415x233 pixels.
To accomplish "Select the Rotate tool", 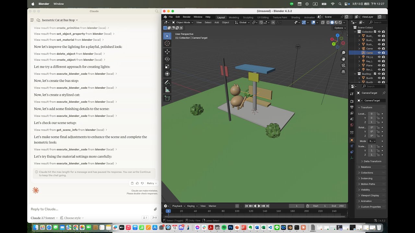I will [167, 59].
